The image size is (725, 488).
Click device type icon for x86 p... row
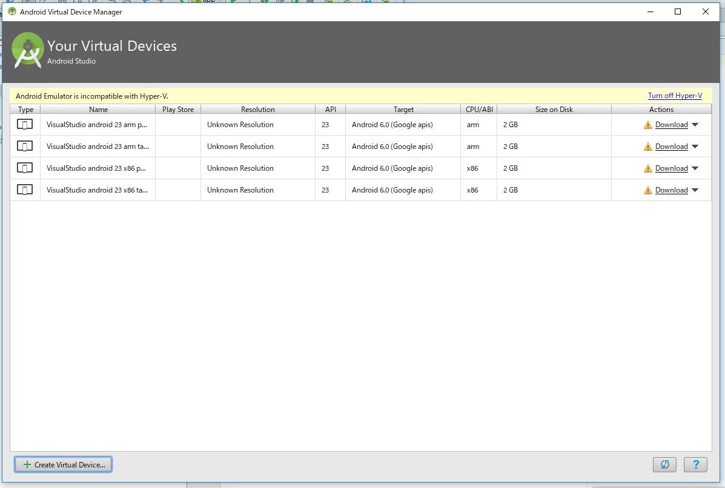pos(25,168)
